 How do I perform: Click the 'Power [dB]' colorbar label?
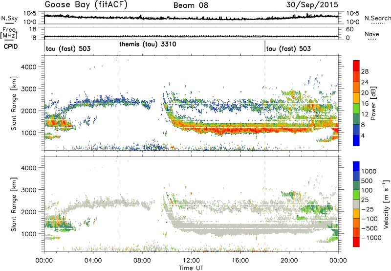[373, 103]
